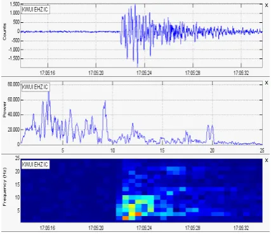Click the 17:05:24 tick label under the spectrogram

click(x=144, y=228)
